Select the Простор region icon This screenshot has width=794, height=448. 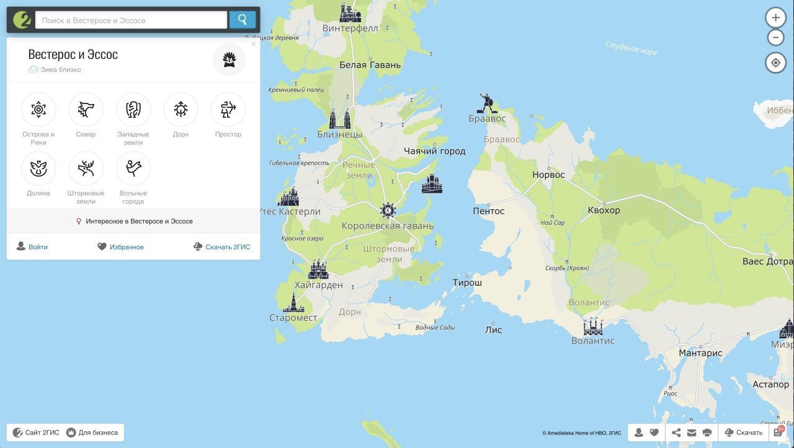pyautogui.click(x=228, y=110)
